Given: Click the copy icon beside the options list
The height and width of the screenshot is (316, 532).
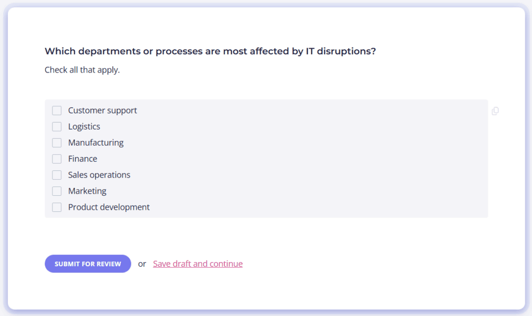Looking at the screenshot, I should tap(495, 111).
